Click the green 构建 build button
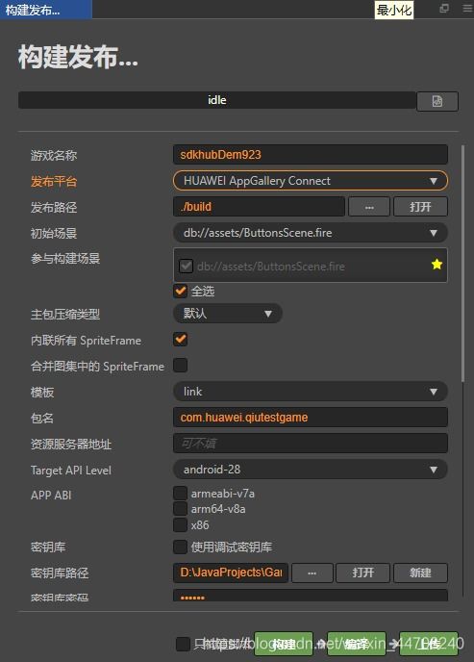The height and width of the screenshot is (662, 474). pyautogui.click(x=284, y=644)
